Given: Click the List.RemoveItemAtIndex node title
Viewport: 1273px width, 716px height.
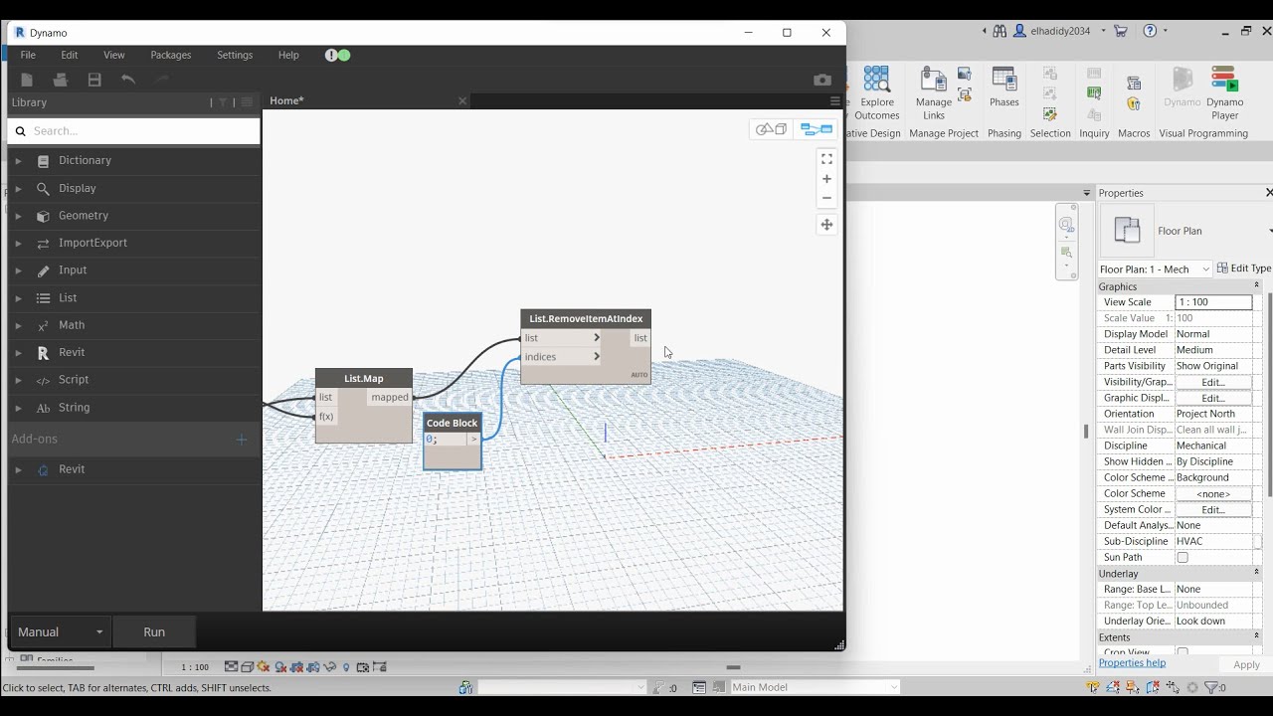Looking at the screenshot, I should [x=586, y=319].
